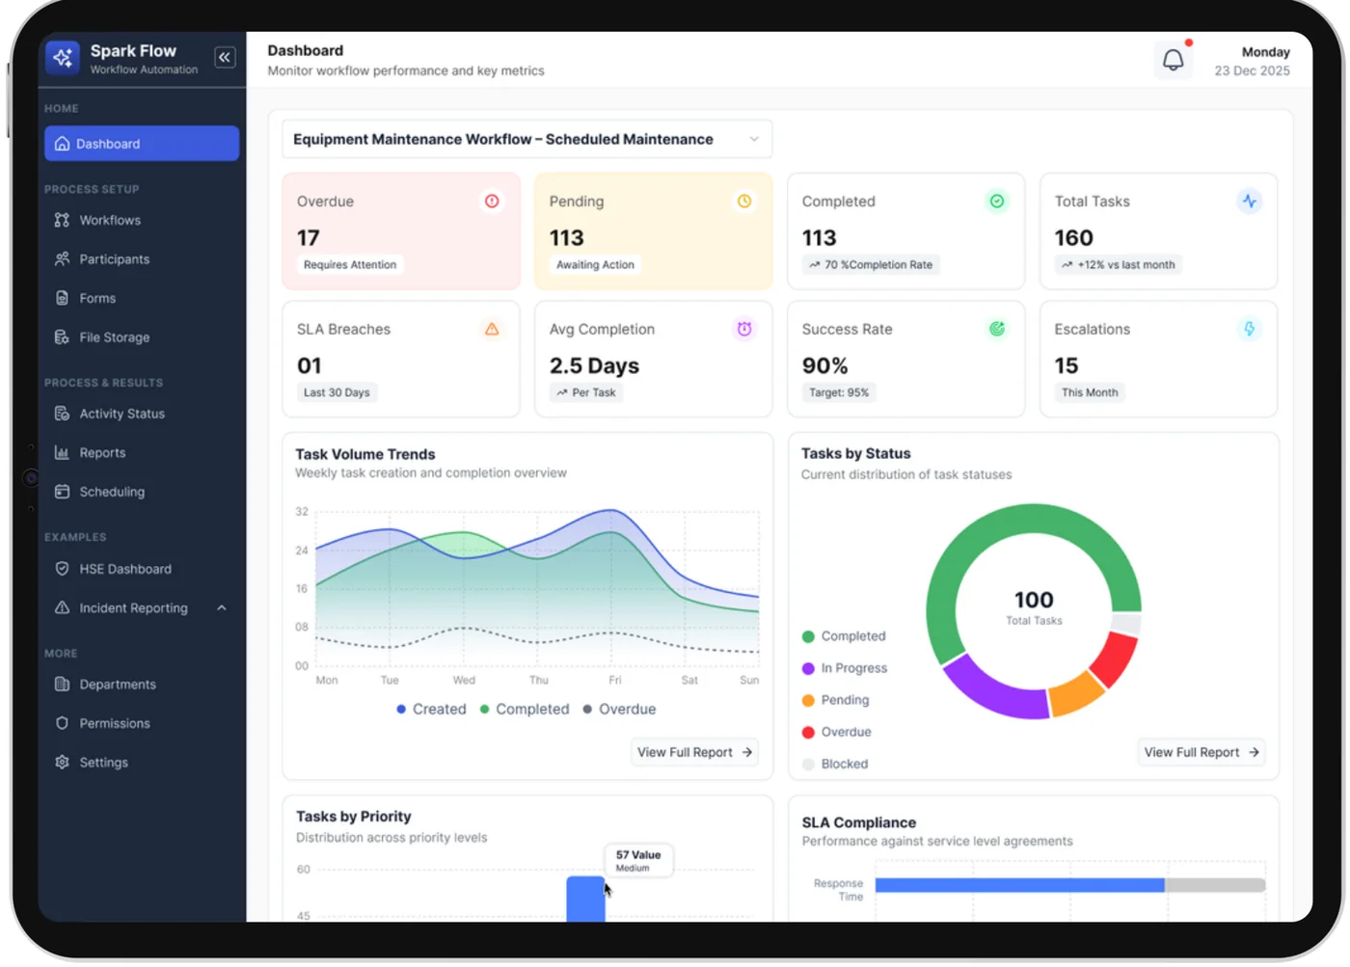This screenshot has height=967, width=1350.
Task: Collapse the sidebar with double-chevron button
Action: [225, 58]
